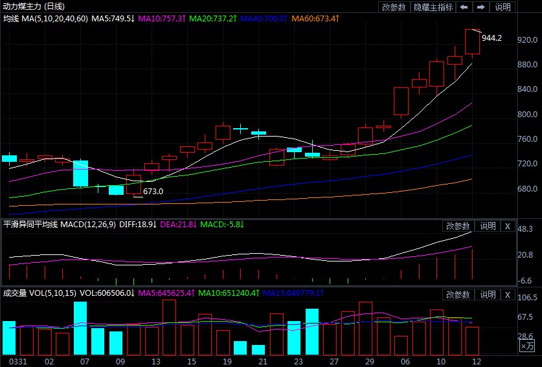Viewport: 542px width, 367px height.
Task: Select the MA20:737.2 label
Action: [x=213, y=19]
